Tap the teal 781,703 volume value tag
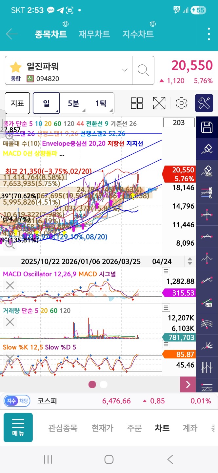Screen dimensions: 218x473 pos(179,337)
